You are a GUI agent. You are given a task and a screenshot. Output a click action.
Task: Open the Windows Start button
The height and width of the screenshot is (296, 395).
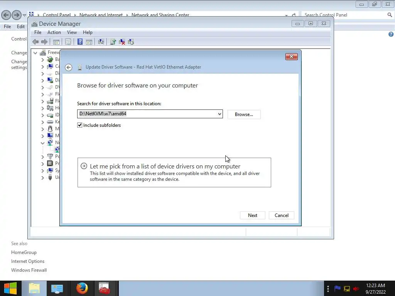[10, 288]
